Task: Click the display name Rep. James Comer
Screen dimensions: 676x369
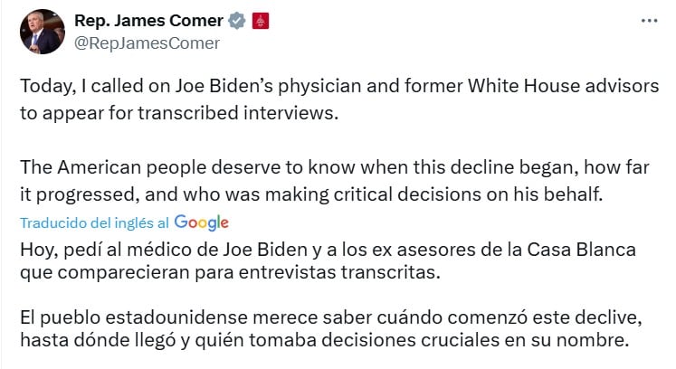Action: pyautogui.click(x=148, y=21)
